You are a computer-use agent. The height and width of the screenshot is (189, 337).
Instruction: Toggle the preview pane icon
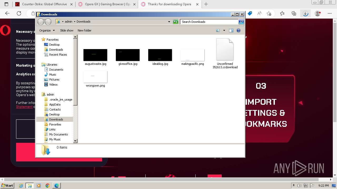pos(231,30)
